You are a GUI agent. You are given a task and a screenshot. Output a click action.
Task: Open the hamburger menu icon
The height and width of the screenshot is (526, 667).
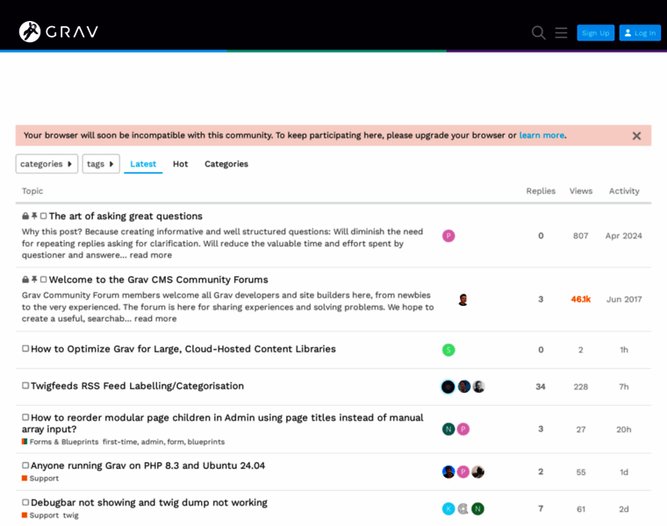tap(561, 32)
